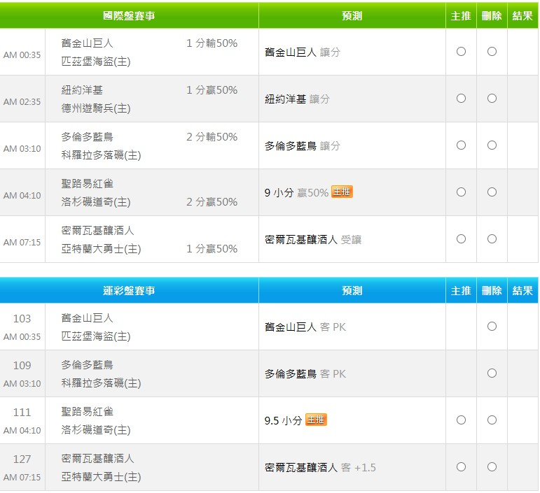Image resolution: width=540 pixels, height=493 pixels.
Task: Click 科羅拉多落磯(主) in the blue table
Action: click(102, 383)
